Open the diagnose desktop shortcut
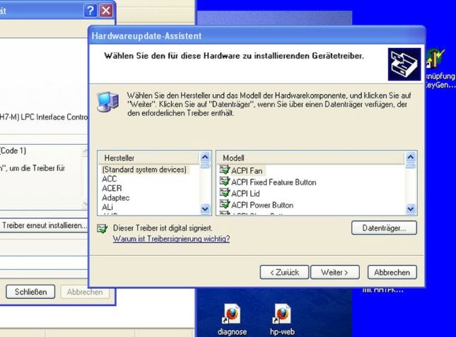This screenshot has height=337, width=456. coord(232,319)
